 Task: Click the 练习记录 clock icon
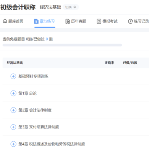coord(130,21)
